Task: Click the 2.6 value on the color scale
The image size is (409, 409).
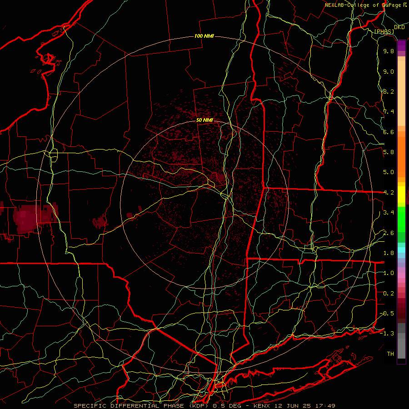Action: (x=389, y=233)
